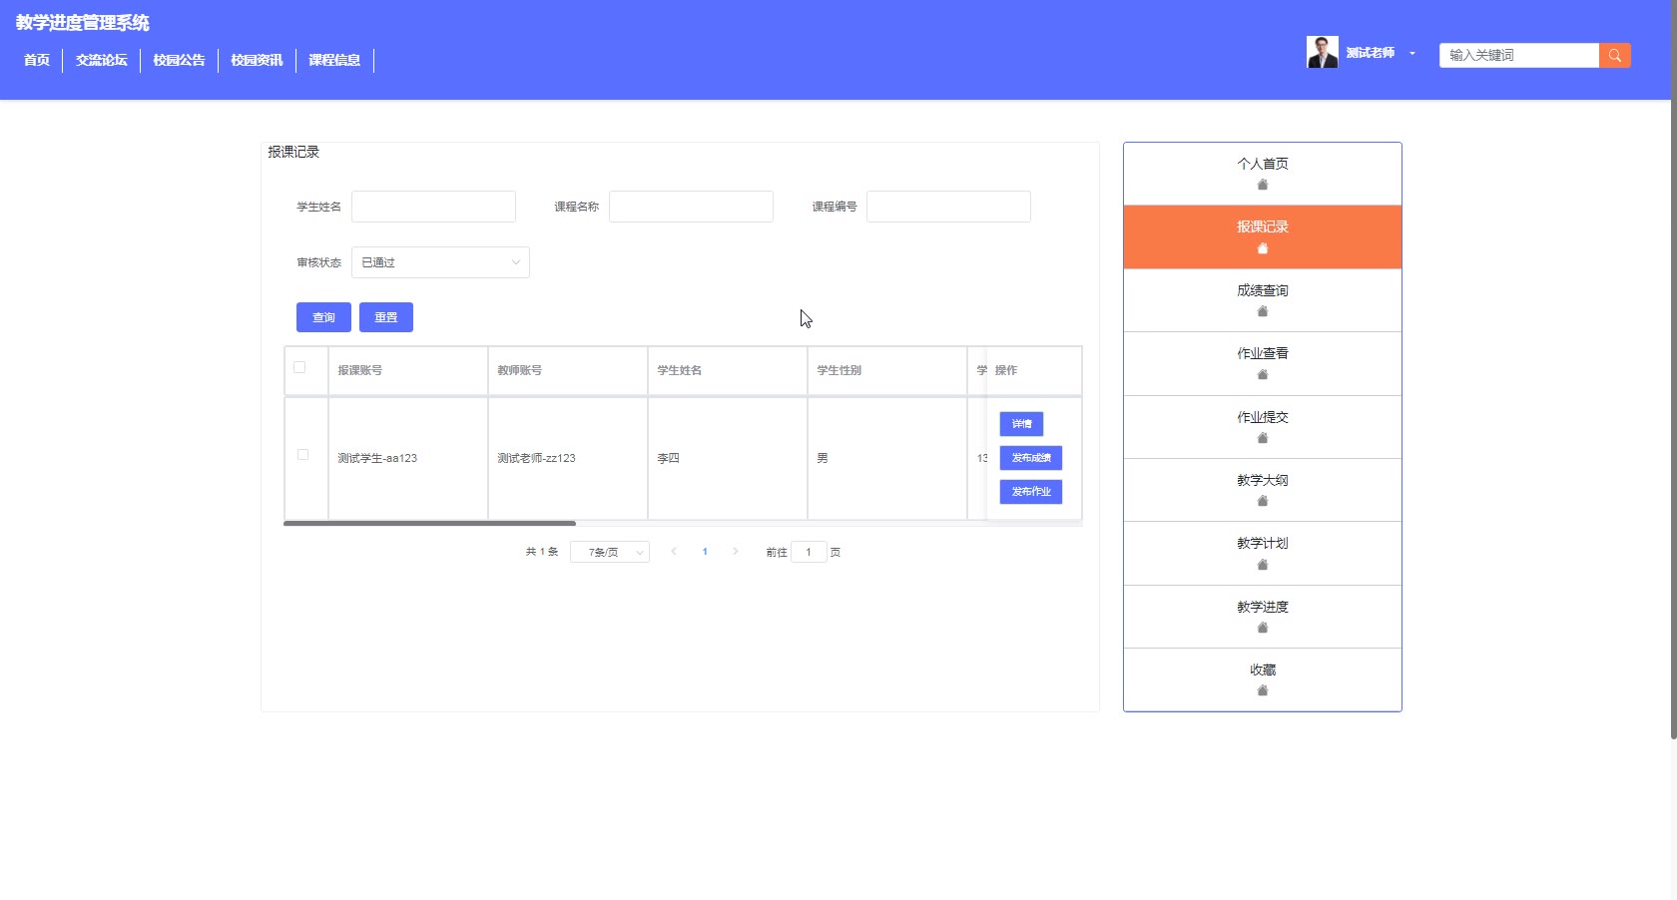1677x900 pixels.
Task: Click the 教学进度管理系统 site title
Action: click(x=83, y=23)
